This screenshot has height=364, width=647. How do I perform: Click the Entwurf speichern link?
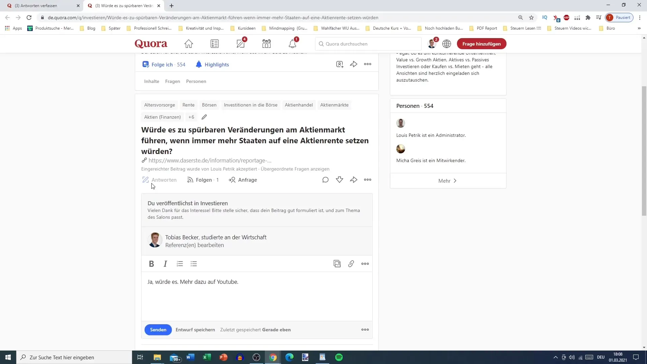pos(195,329)
